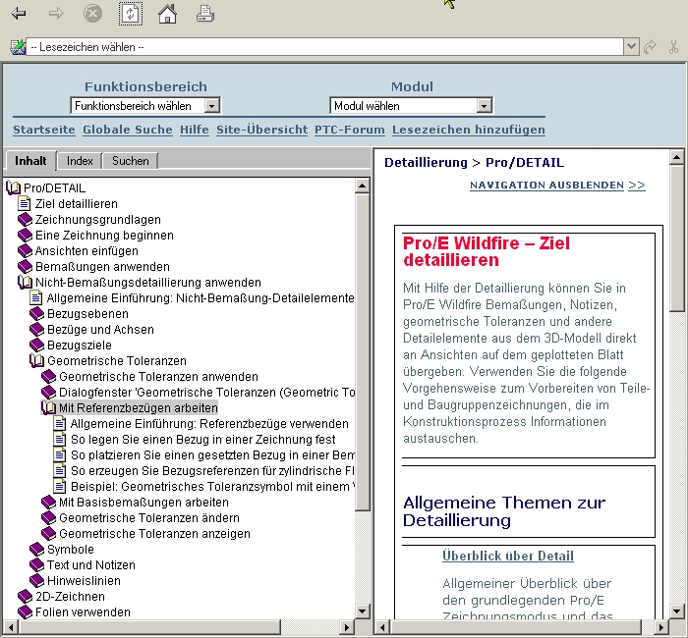688x638 pixels.
Task: Expand the Eine Zeichnung beginnen book icon
Action: 25,236
